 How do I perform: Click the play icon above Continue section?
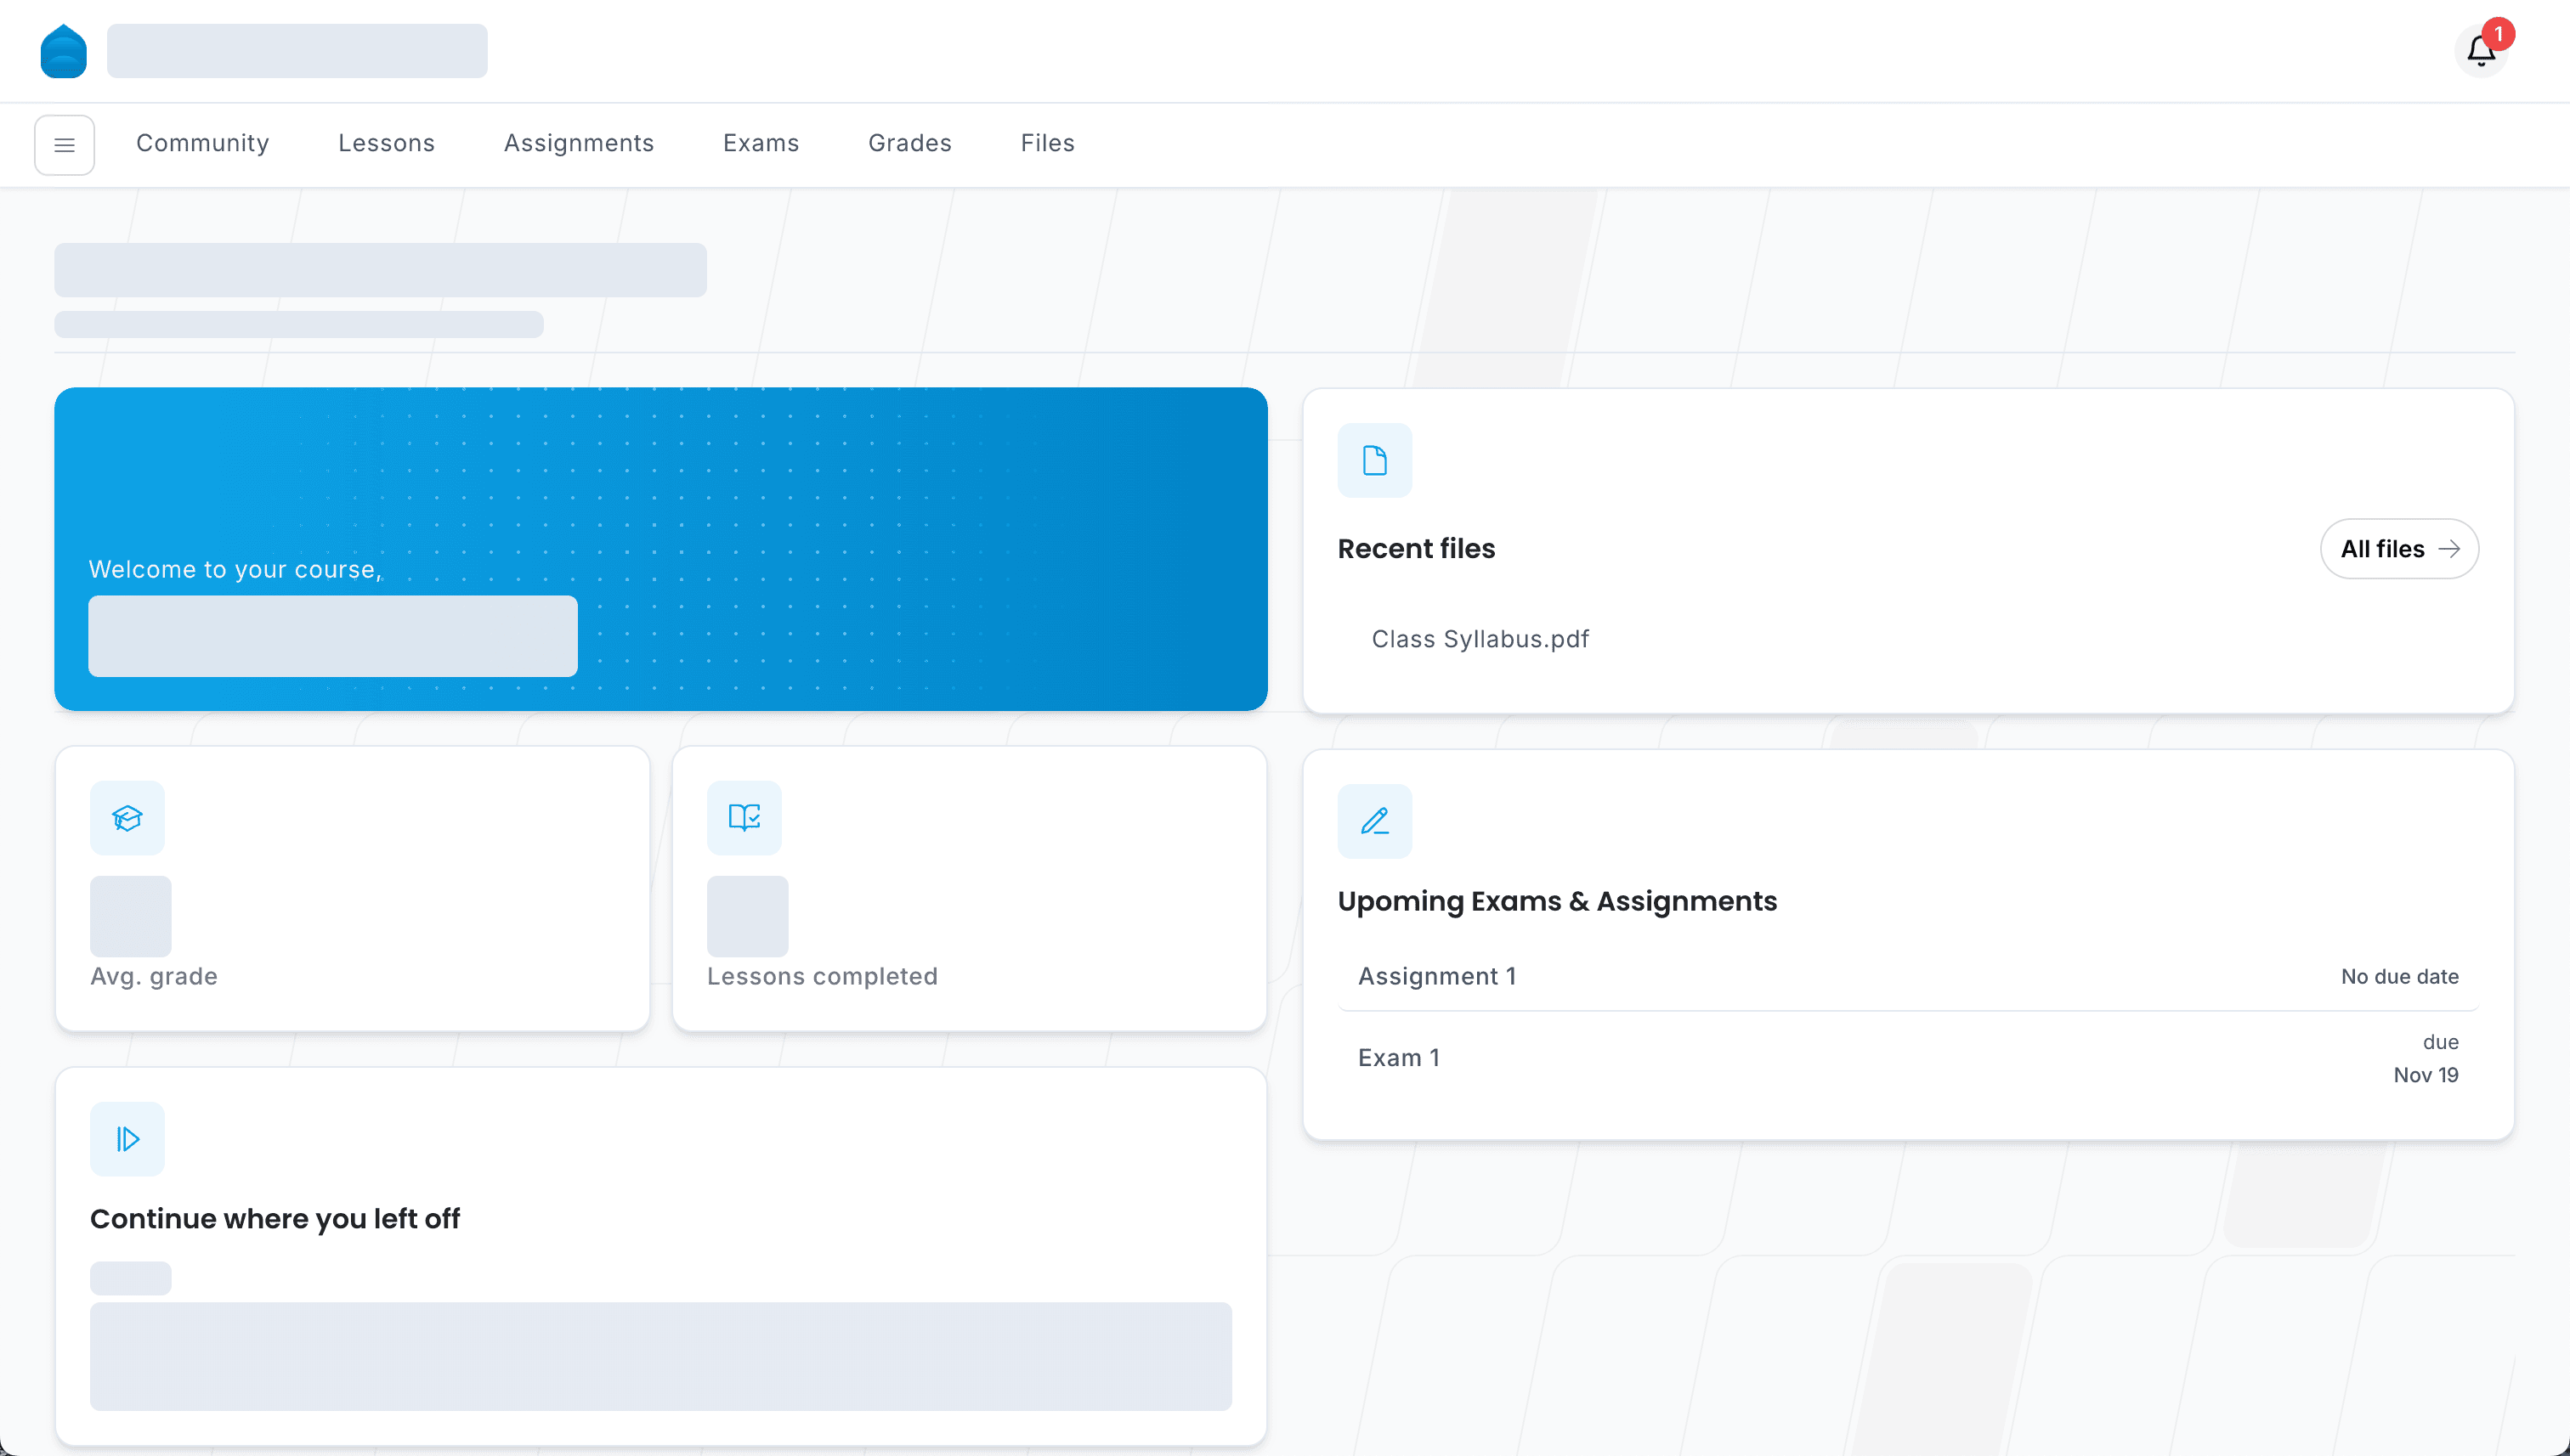click(127, 1139)
